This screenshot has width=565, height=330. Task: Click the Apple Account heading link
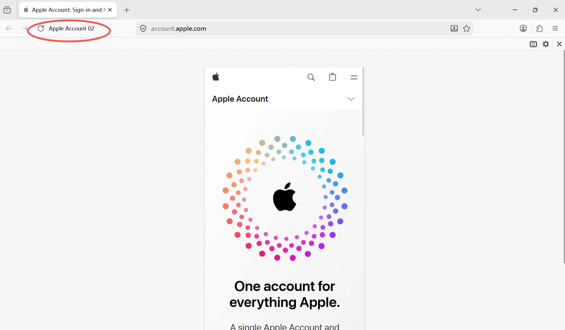click(240, 99)
